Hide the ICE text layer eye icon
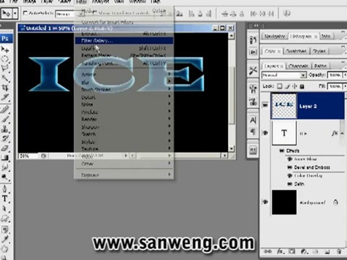This screenshot has height=260, width=347. pos(265,133)
